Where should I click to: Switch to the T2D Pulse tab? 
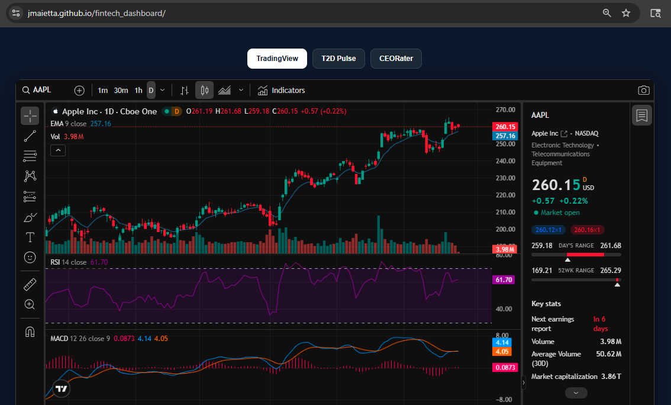[x=338, y=59]
